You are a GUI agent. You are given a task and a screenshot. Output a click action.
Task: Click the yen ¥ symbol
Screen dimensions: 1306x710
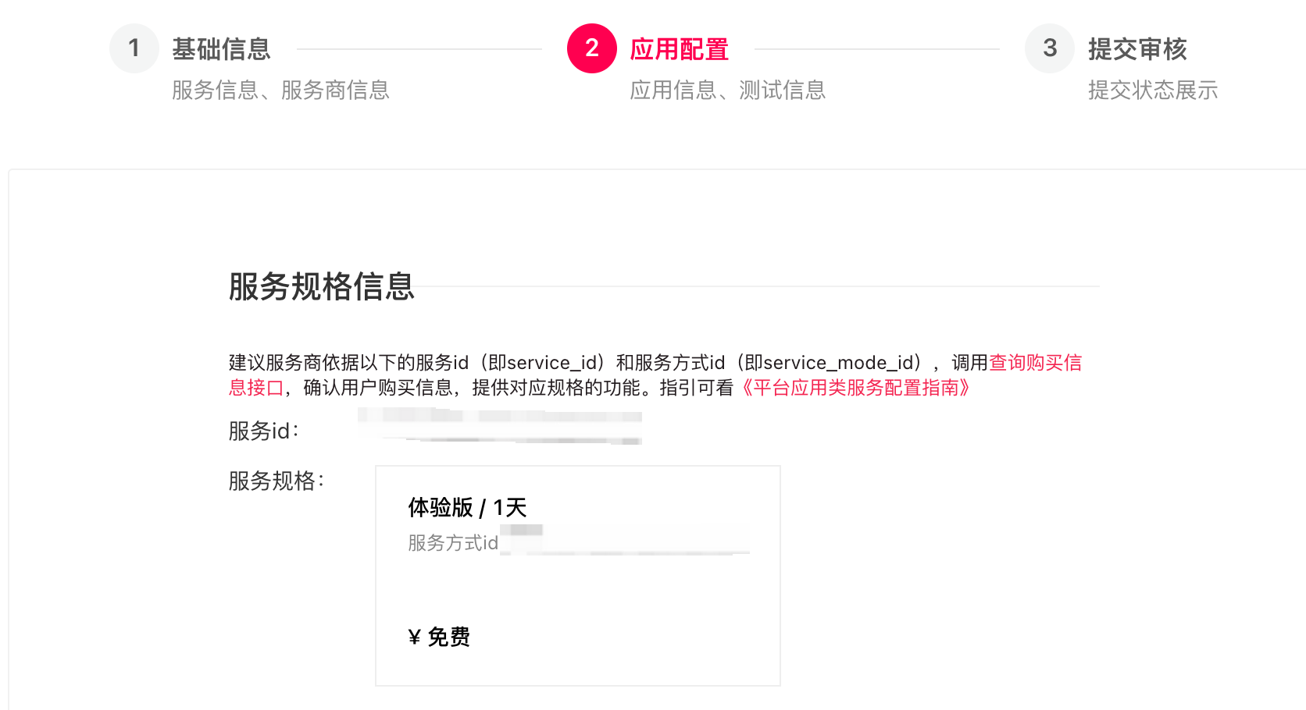(x=414, y=638)
